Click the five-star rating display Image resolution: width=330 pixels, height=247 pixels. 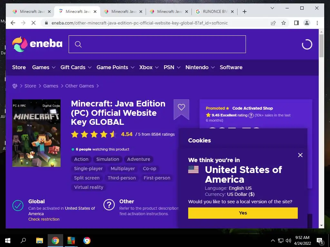coord(94,134)
